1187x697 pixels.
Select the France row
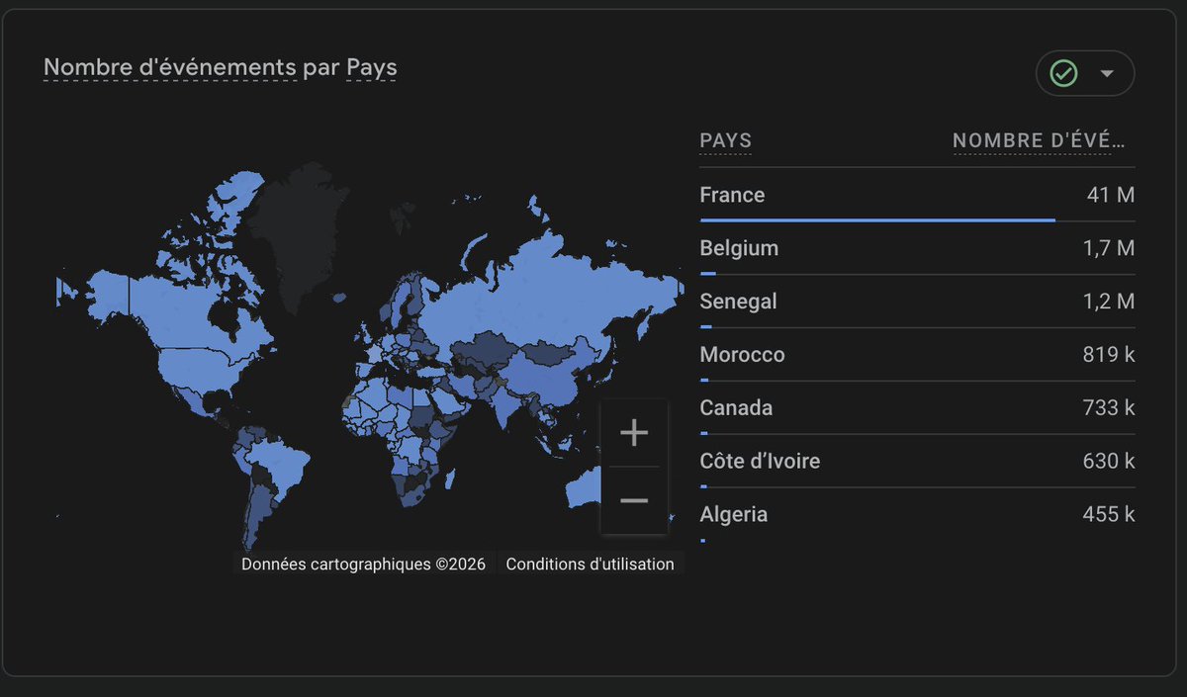(x=917, y=195)
